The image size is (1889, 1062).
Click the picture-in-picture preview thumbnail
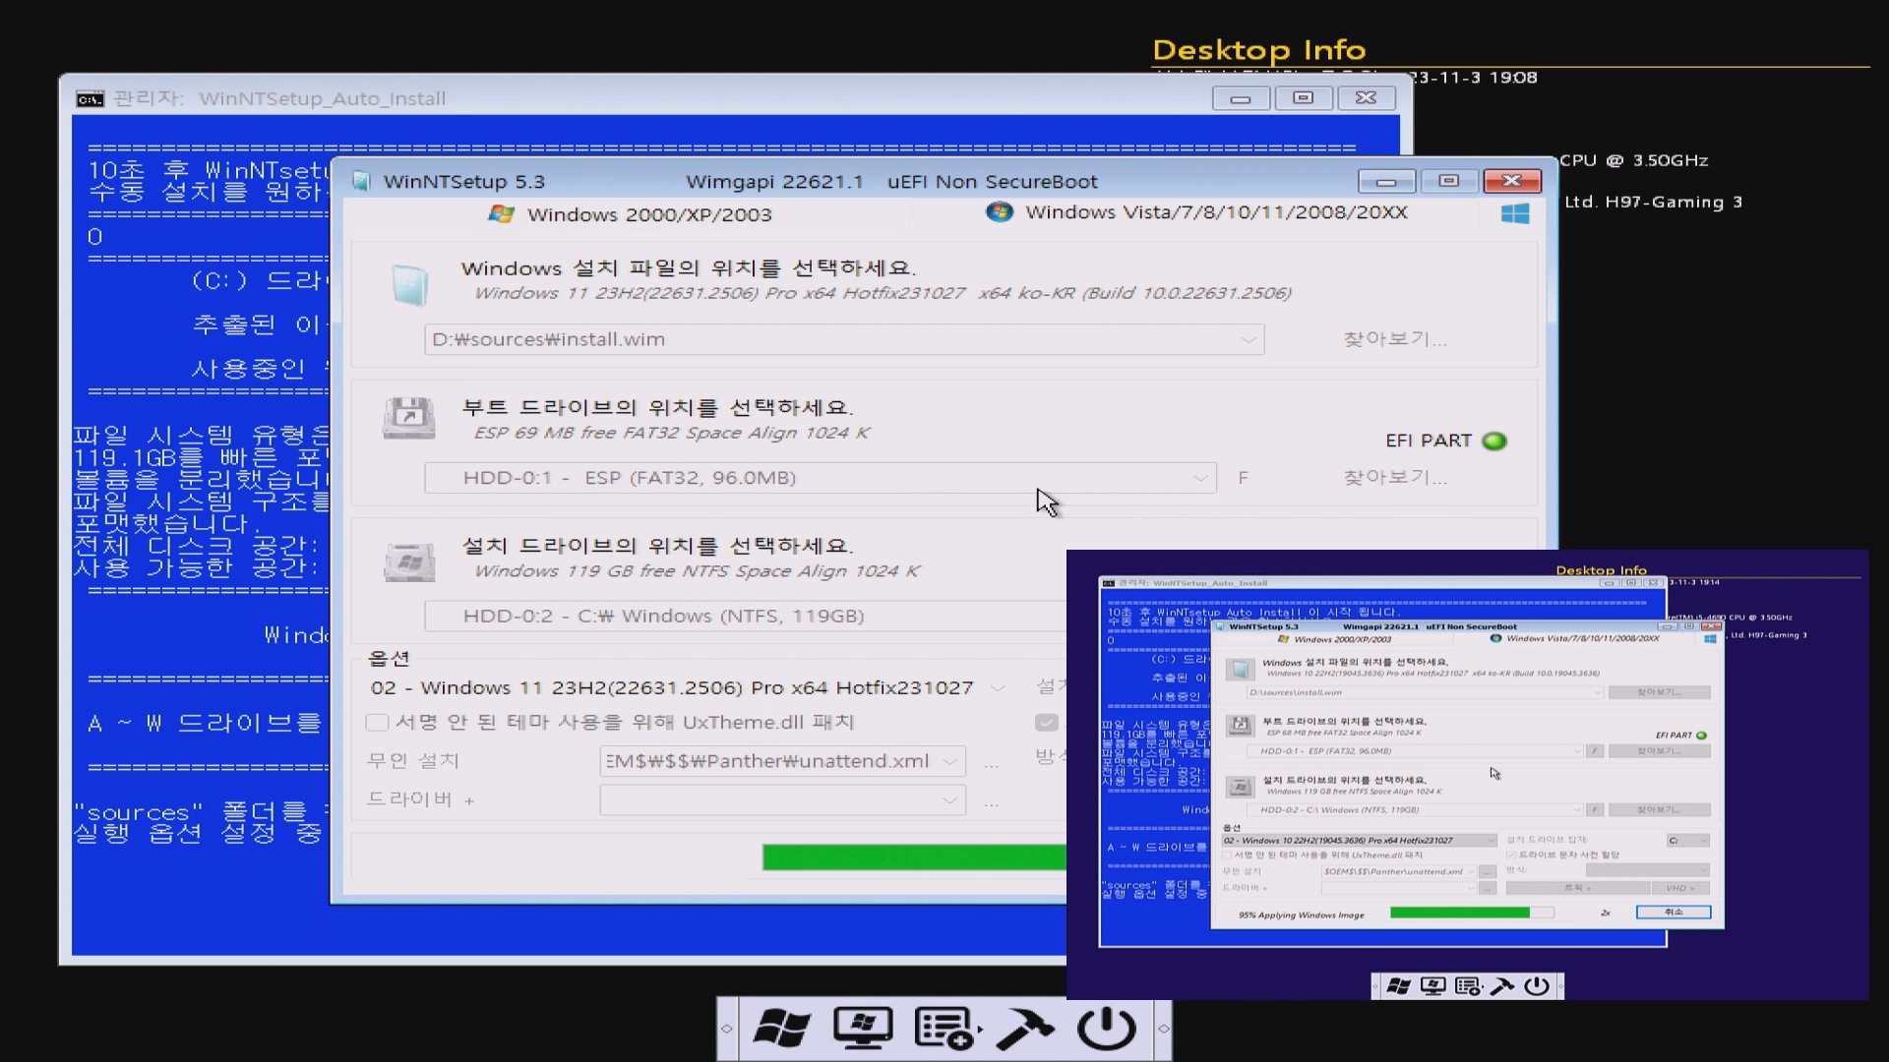tap(1467, 775)
